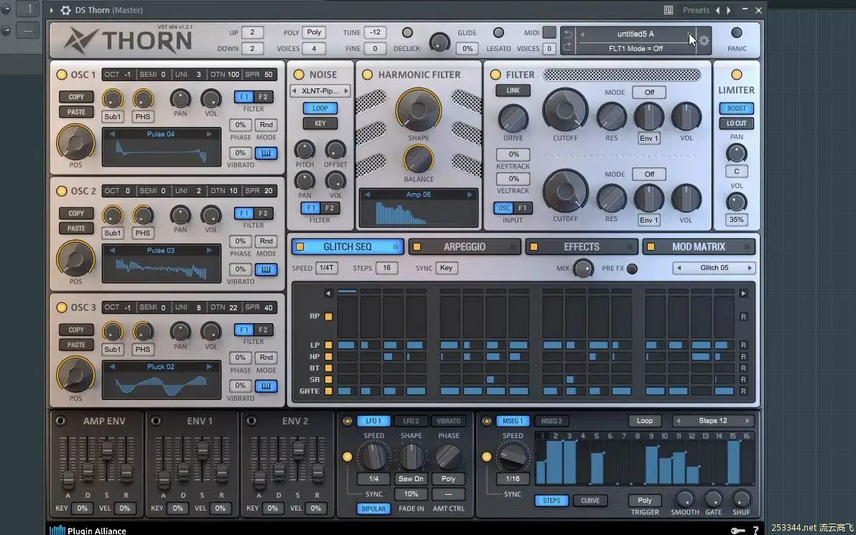The width and height of the screenshot is (856, 535).
Task: Click the Harmonic Filter SHAPE knob
Action: tap(418, 110)
